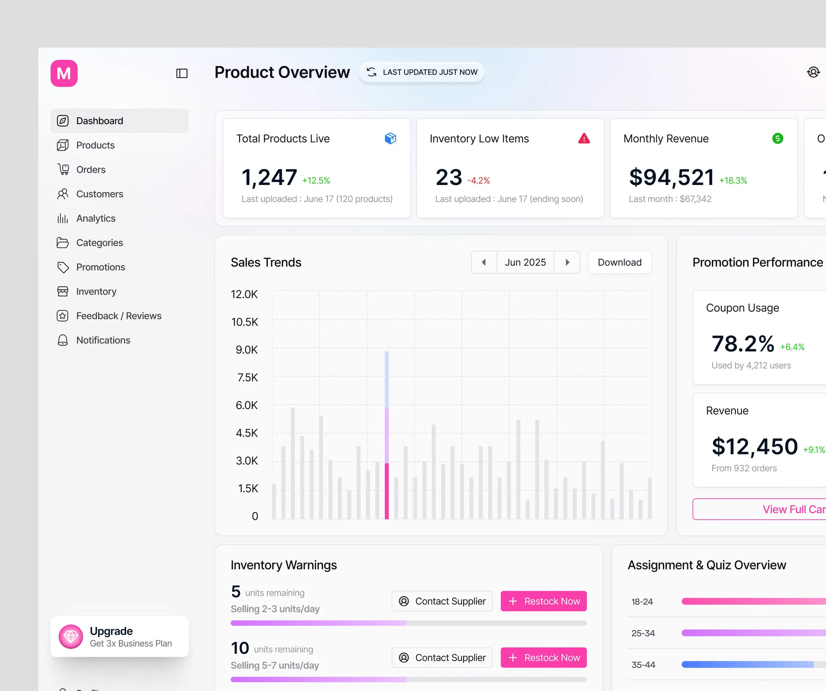Click the red warning triangle in Inventory Low Items
Viewport: 826px width, 691px height.
[584, 138]
